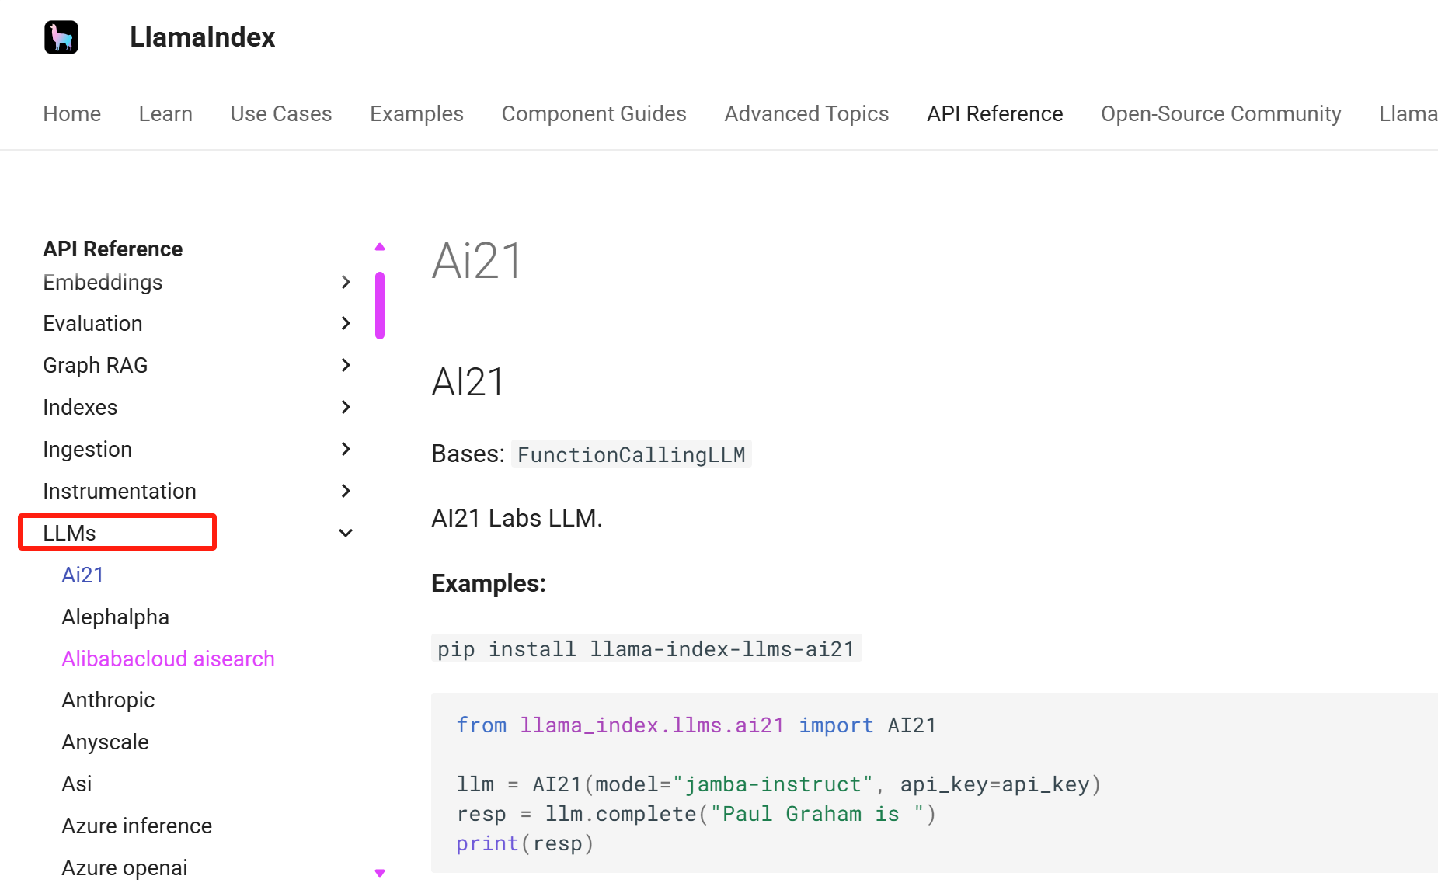Open Ingestion in the sidebar
The image size is (1438, 883).
(x=87, y=449)
